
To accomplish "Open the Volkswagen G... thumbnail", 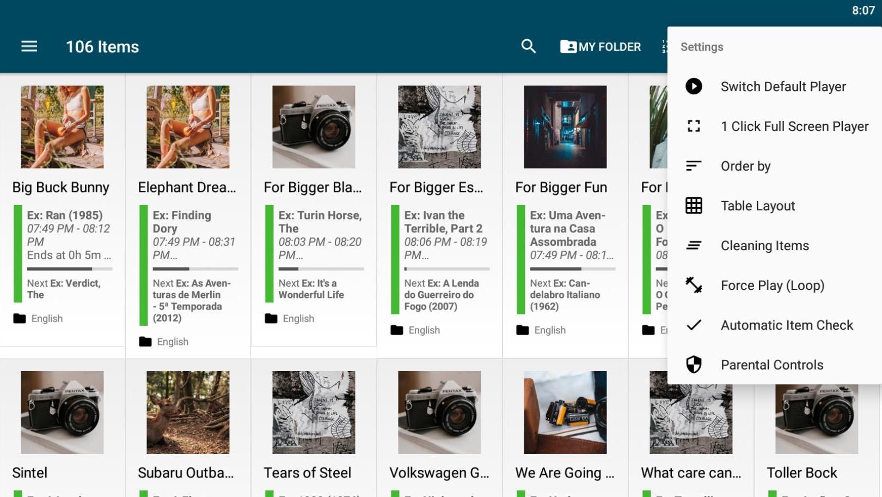I will pos(439,412).
